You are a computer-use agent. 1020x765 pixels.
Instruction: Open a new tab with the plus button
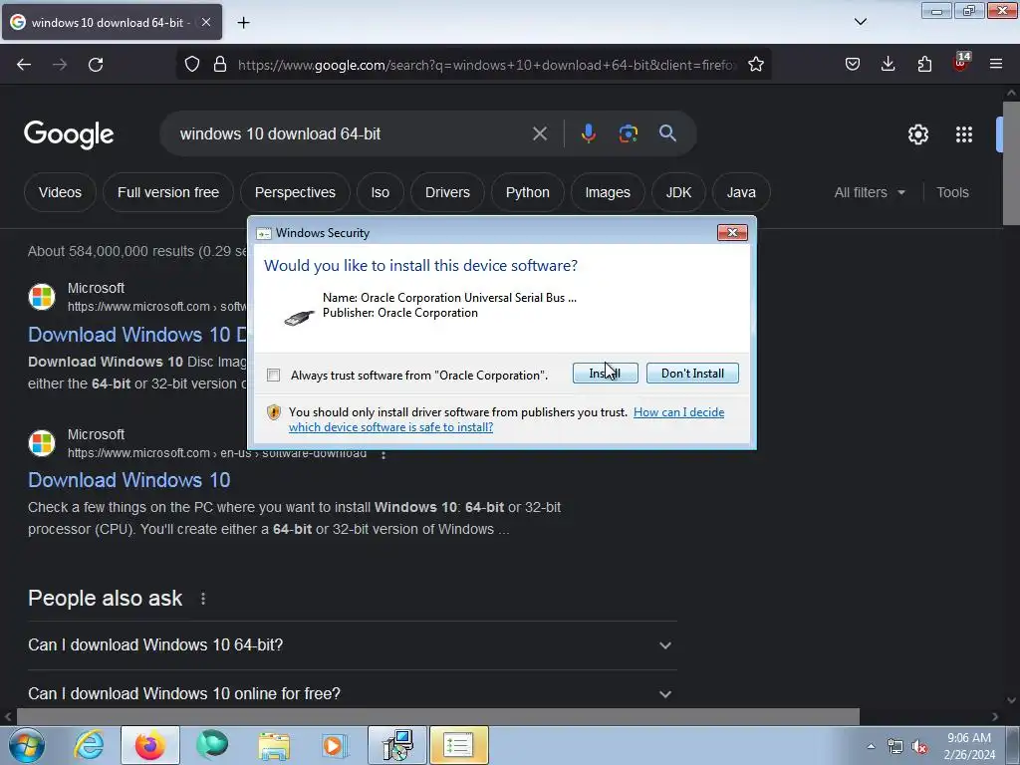pos(243,23)
